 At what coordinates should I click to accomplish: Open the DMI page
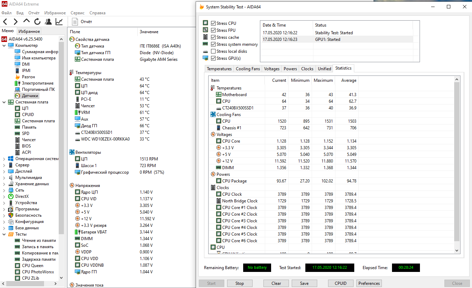(26, 64)
